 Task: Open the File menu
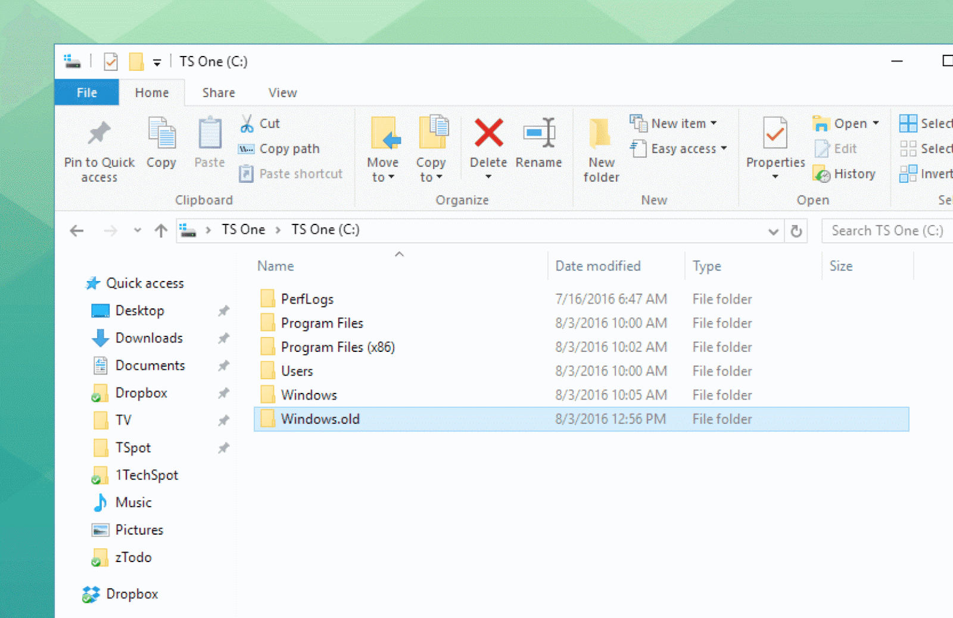point(86,92)
